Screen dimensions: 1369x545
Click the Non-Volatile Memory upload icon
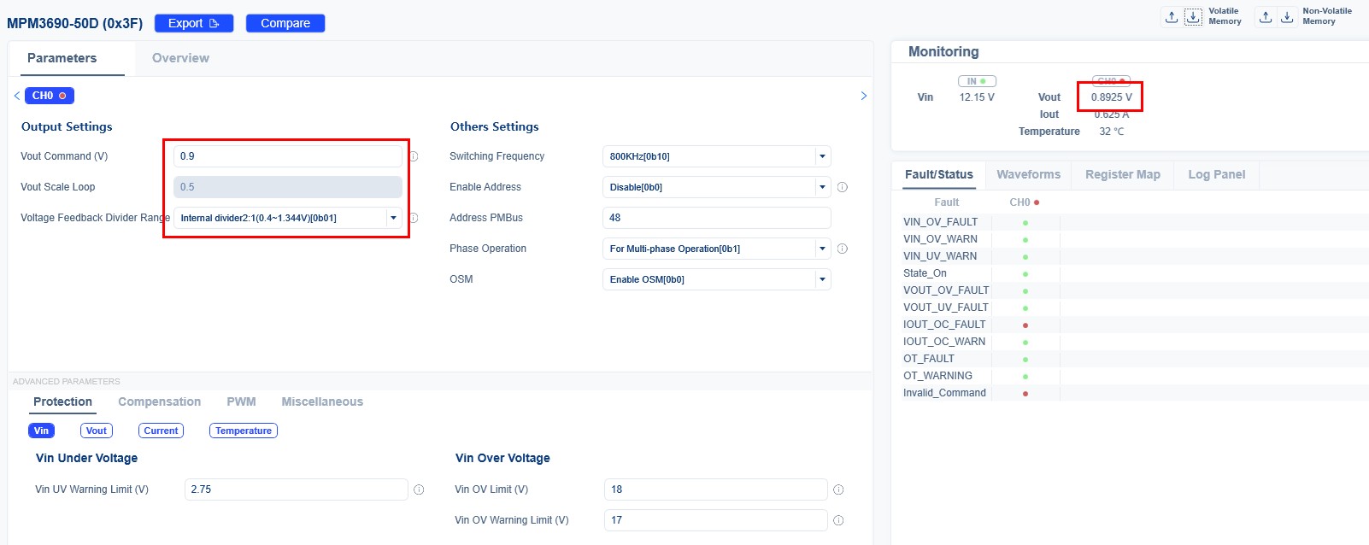(x=1266, y=17)
